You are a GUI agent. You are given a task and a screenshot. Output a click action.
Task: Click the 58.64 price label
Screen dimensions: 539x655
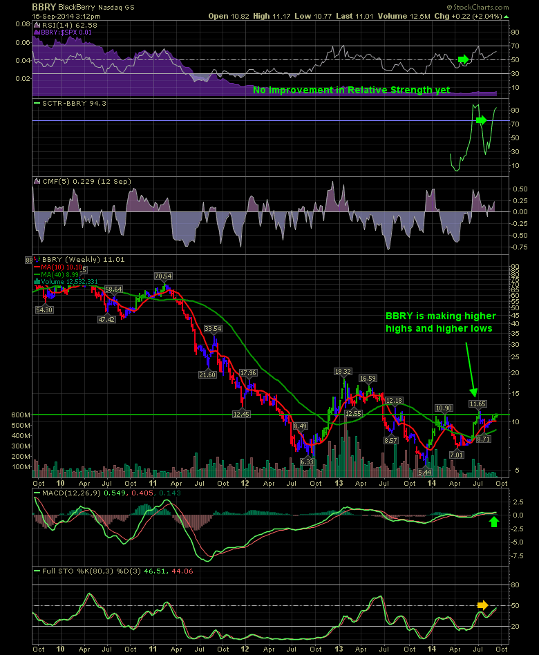(x=113, y=289)
